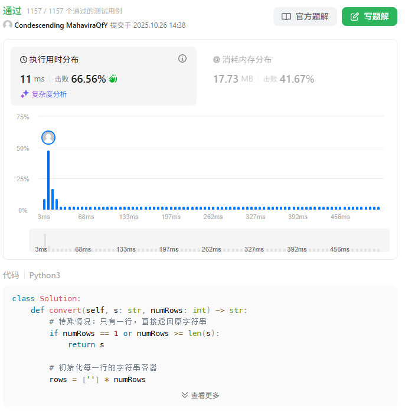Open Condescending MahaviraQfY's profile link
The width and height of the screenshot is (405, 411).
tap(61, 25)
